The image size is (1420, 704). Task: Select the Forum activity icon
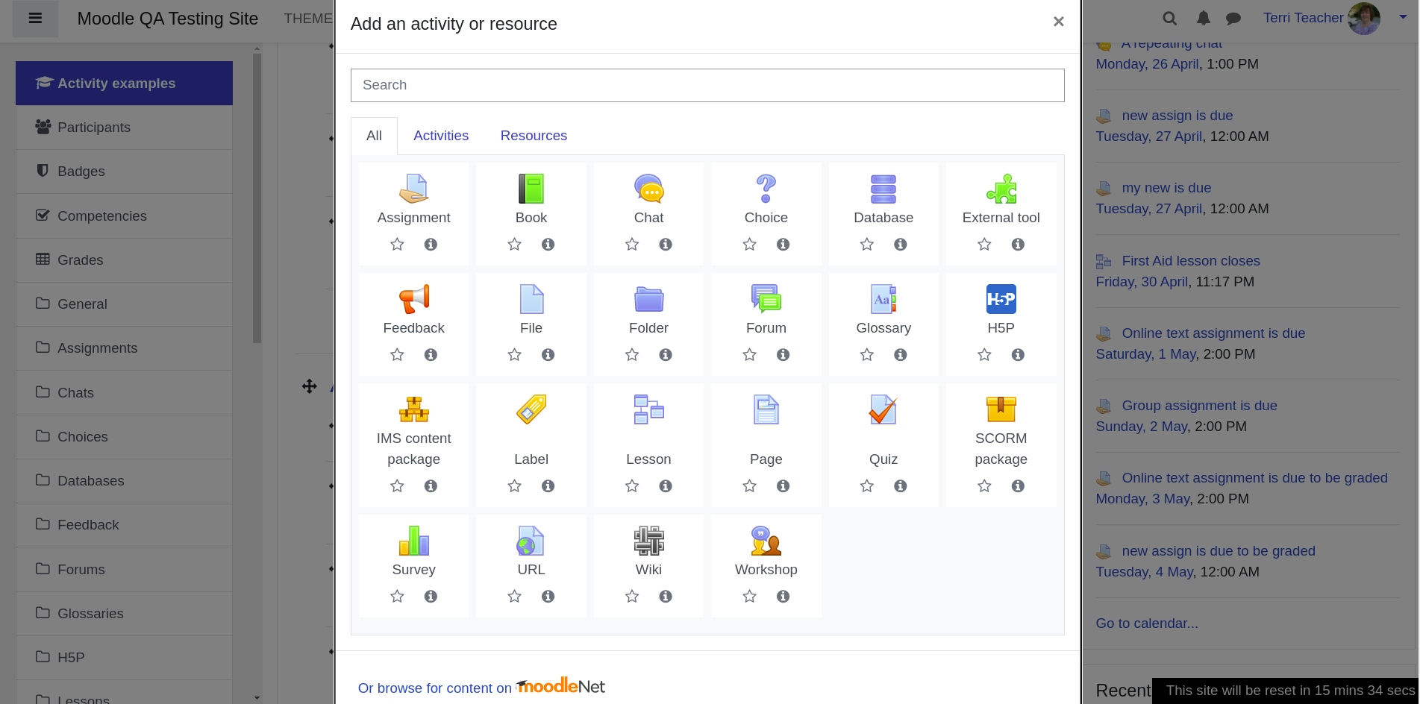point(766,299)
